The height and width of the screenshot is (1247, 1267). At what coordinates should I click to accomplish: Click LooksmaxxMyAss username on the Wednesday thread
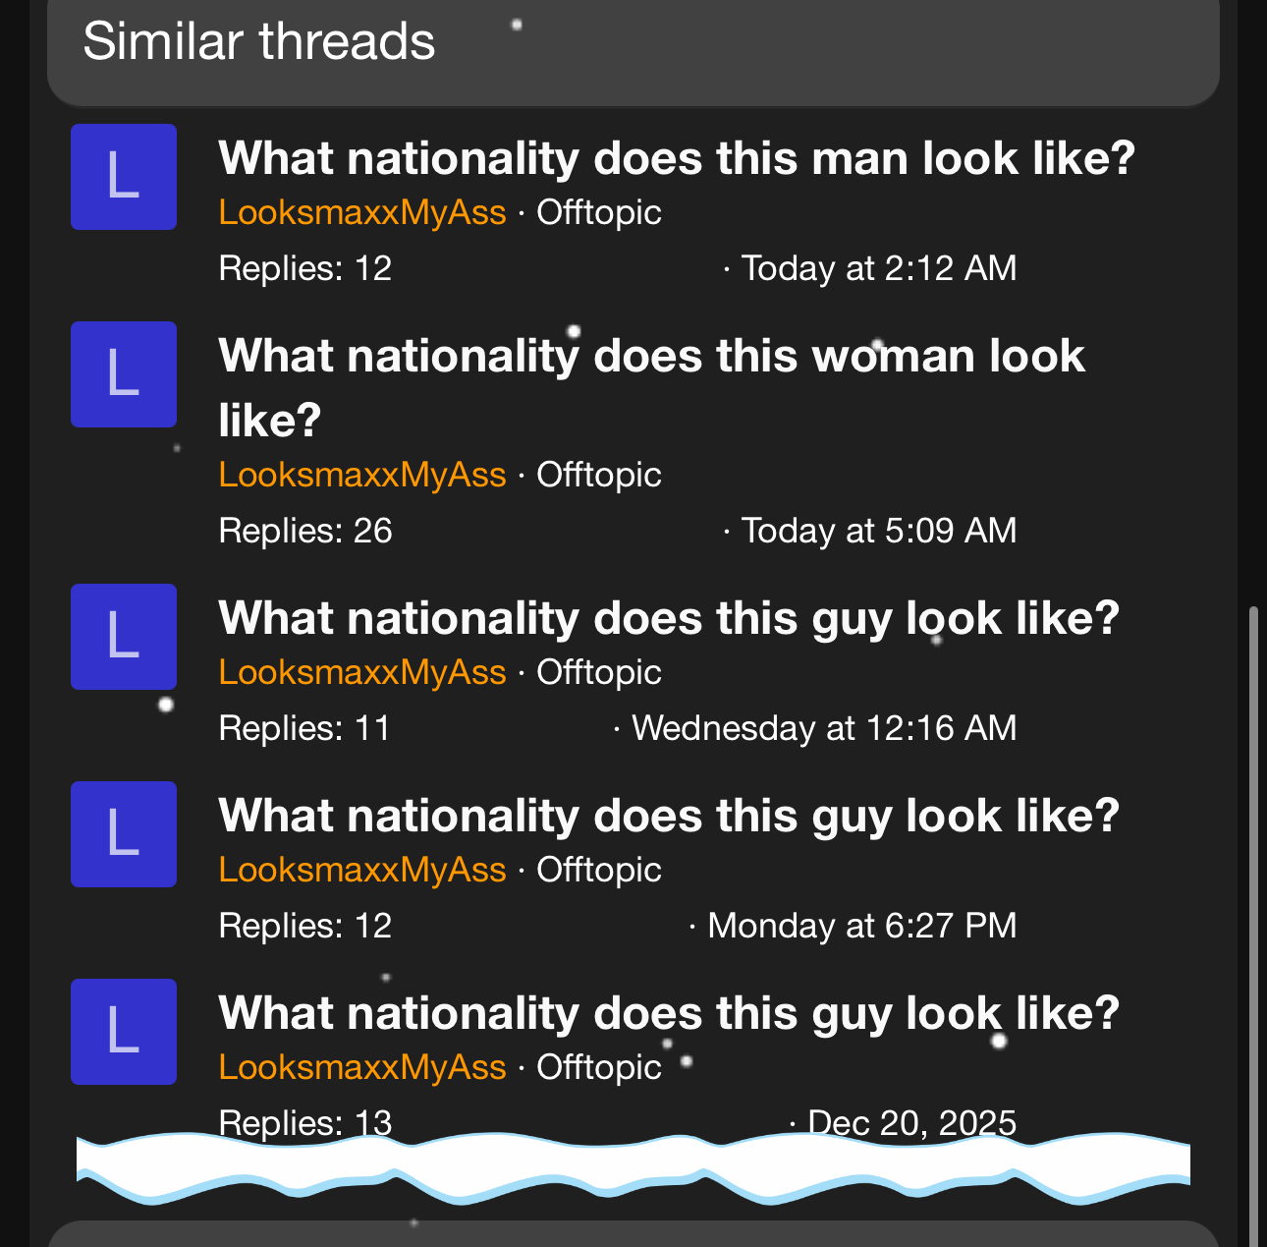point(361,672)
